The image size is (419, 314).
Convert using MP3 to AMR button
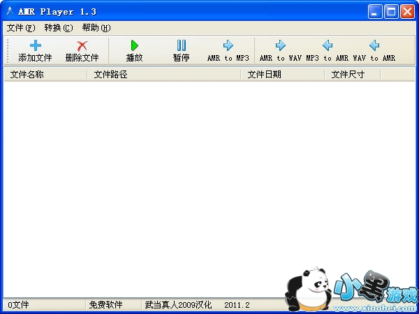(327, 50)
